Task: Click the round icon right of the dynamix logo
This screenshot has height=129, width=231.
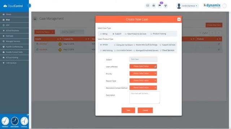Action: point(225,6)
